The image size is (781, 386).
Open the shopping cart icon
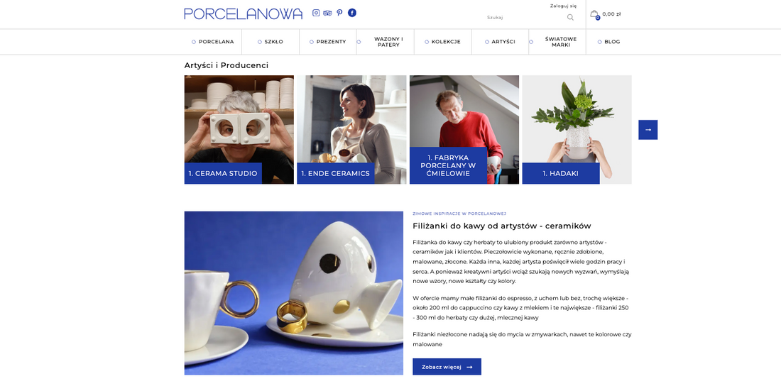coord(594,14)
